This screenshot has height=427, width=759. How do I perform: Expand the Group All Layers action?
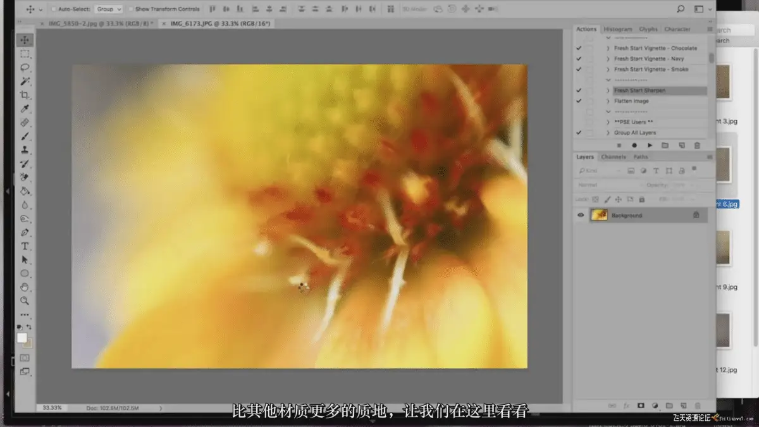coord(608,132)
